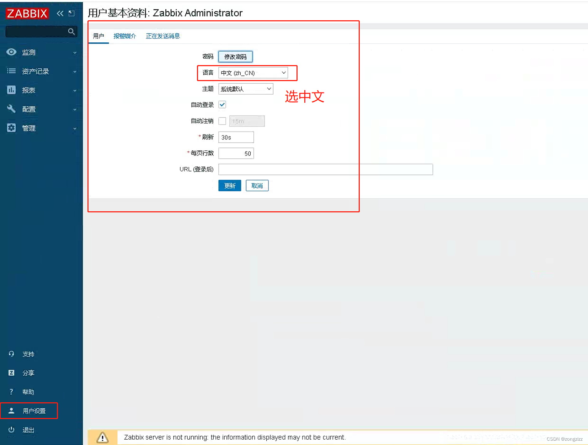The height and width of the screenshot is (445, 588).
Task: Uncheck the 自动登录 checkbox
Action: (222, 105)
